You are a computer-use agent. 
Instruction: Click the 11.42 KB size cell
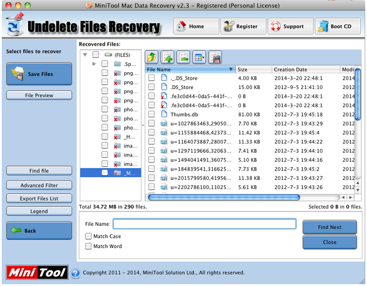click(249, 132)
